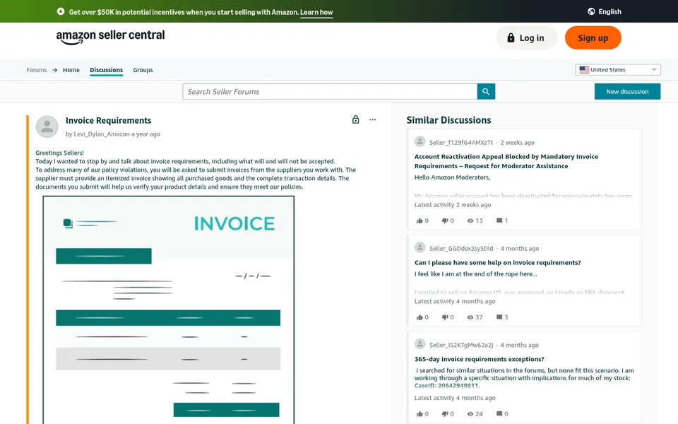
Task: Click the breadcrumb arrow after Forums
Action: tap(55, 70)
